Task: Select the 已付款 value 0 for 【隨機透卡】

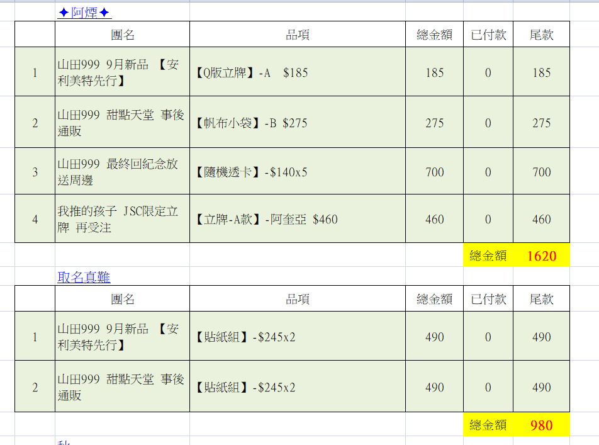Action: (x=488, y=171)
